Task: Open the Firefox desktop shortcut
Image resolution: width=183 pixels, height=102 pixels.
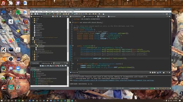Action: coord(11,41)
